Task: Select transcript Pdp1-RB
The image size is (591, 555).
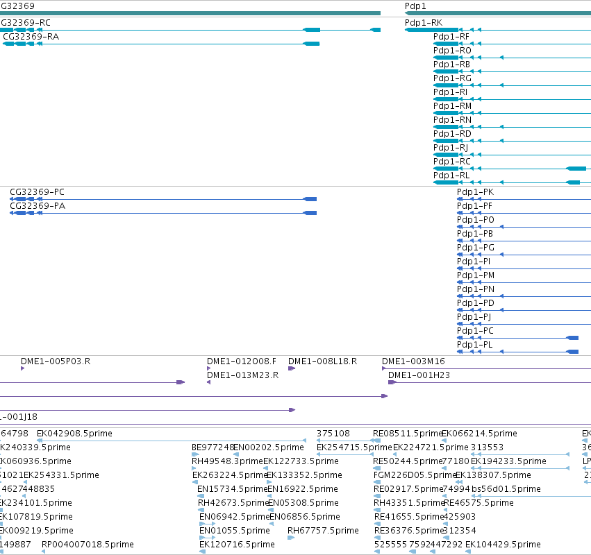Action: coord(451,65)
